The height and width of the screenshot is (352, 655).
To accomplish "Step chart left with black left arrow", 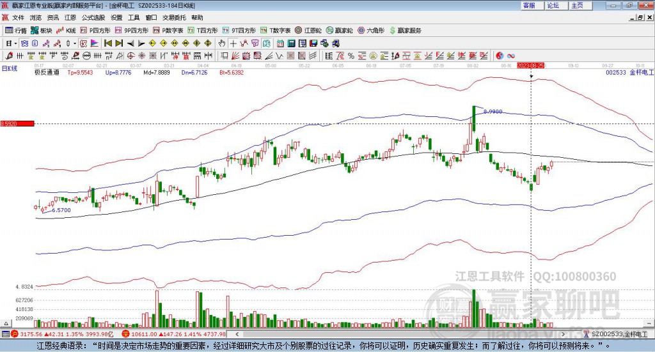I will 130,43.
